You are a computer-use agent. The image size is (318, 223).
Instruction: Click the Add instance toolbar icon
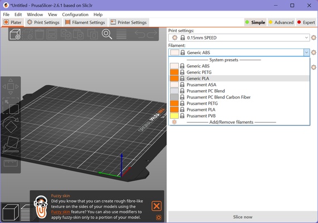(92, 34)
